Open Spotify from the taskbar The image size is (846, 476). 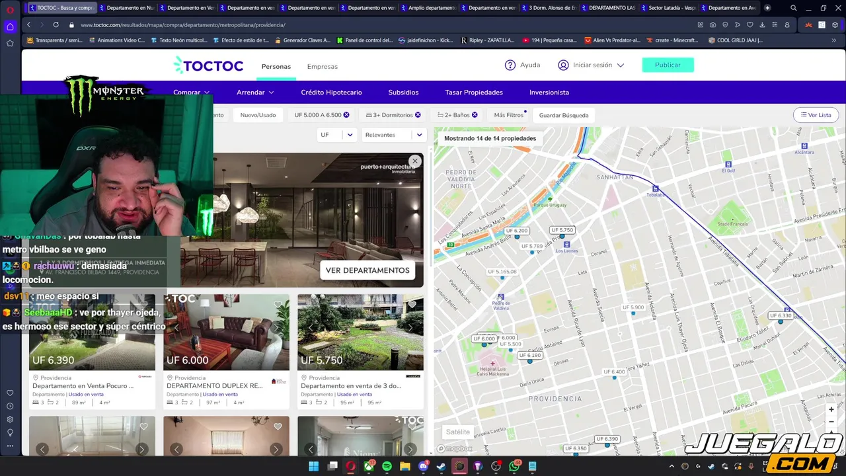[387, 466]
